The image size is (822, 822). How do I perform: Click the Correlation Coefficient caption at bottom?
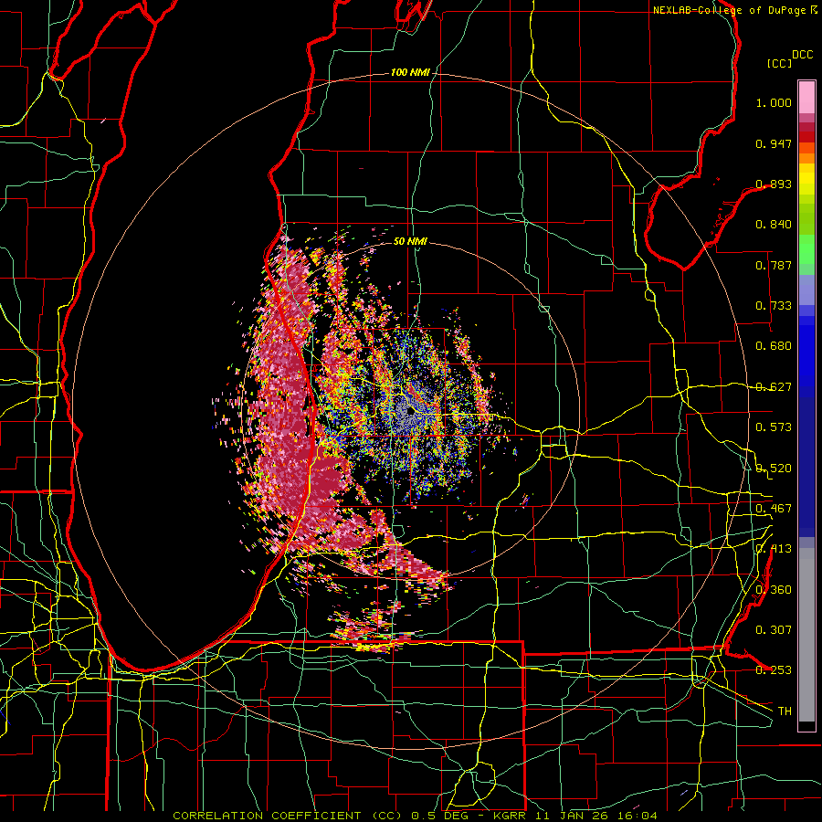(415, 816)
